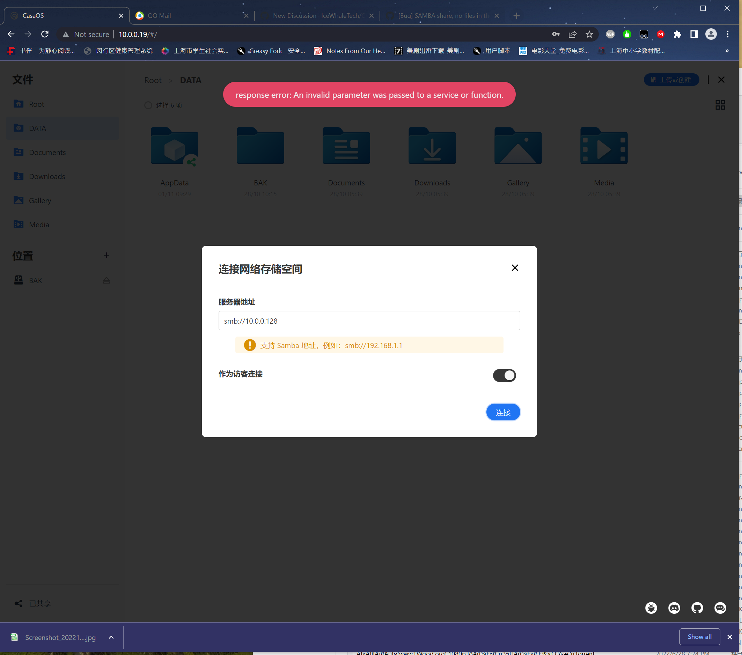
Task: Open the browser extensions puzzle icon
Action: [x=677, y=34]
